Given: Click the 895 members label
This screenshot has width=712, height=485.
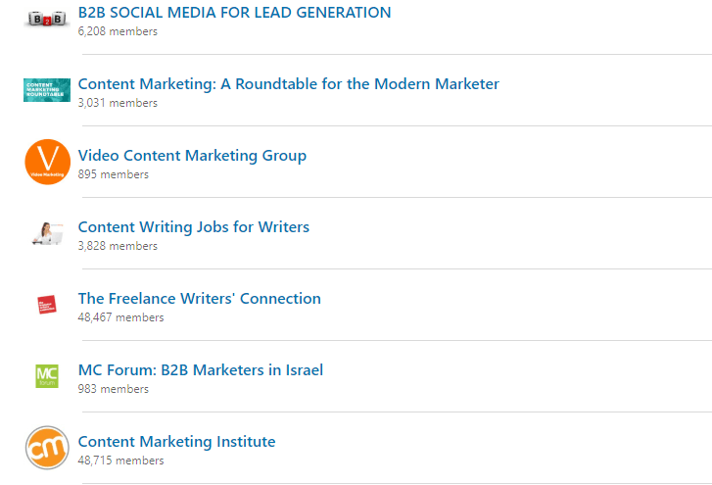Looking at the screenshot, I should [x=113, y=174].
